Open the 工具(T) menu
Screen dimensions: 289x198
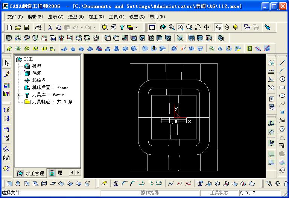click(117, 17)
